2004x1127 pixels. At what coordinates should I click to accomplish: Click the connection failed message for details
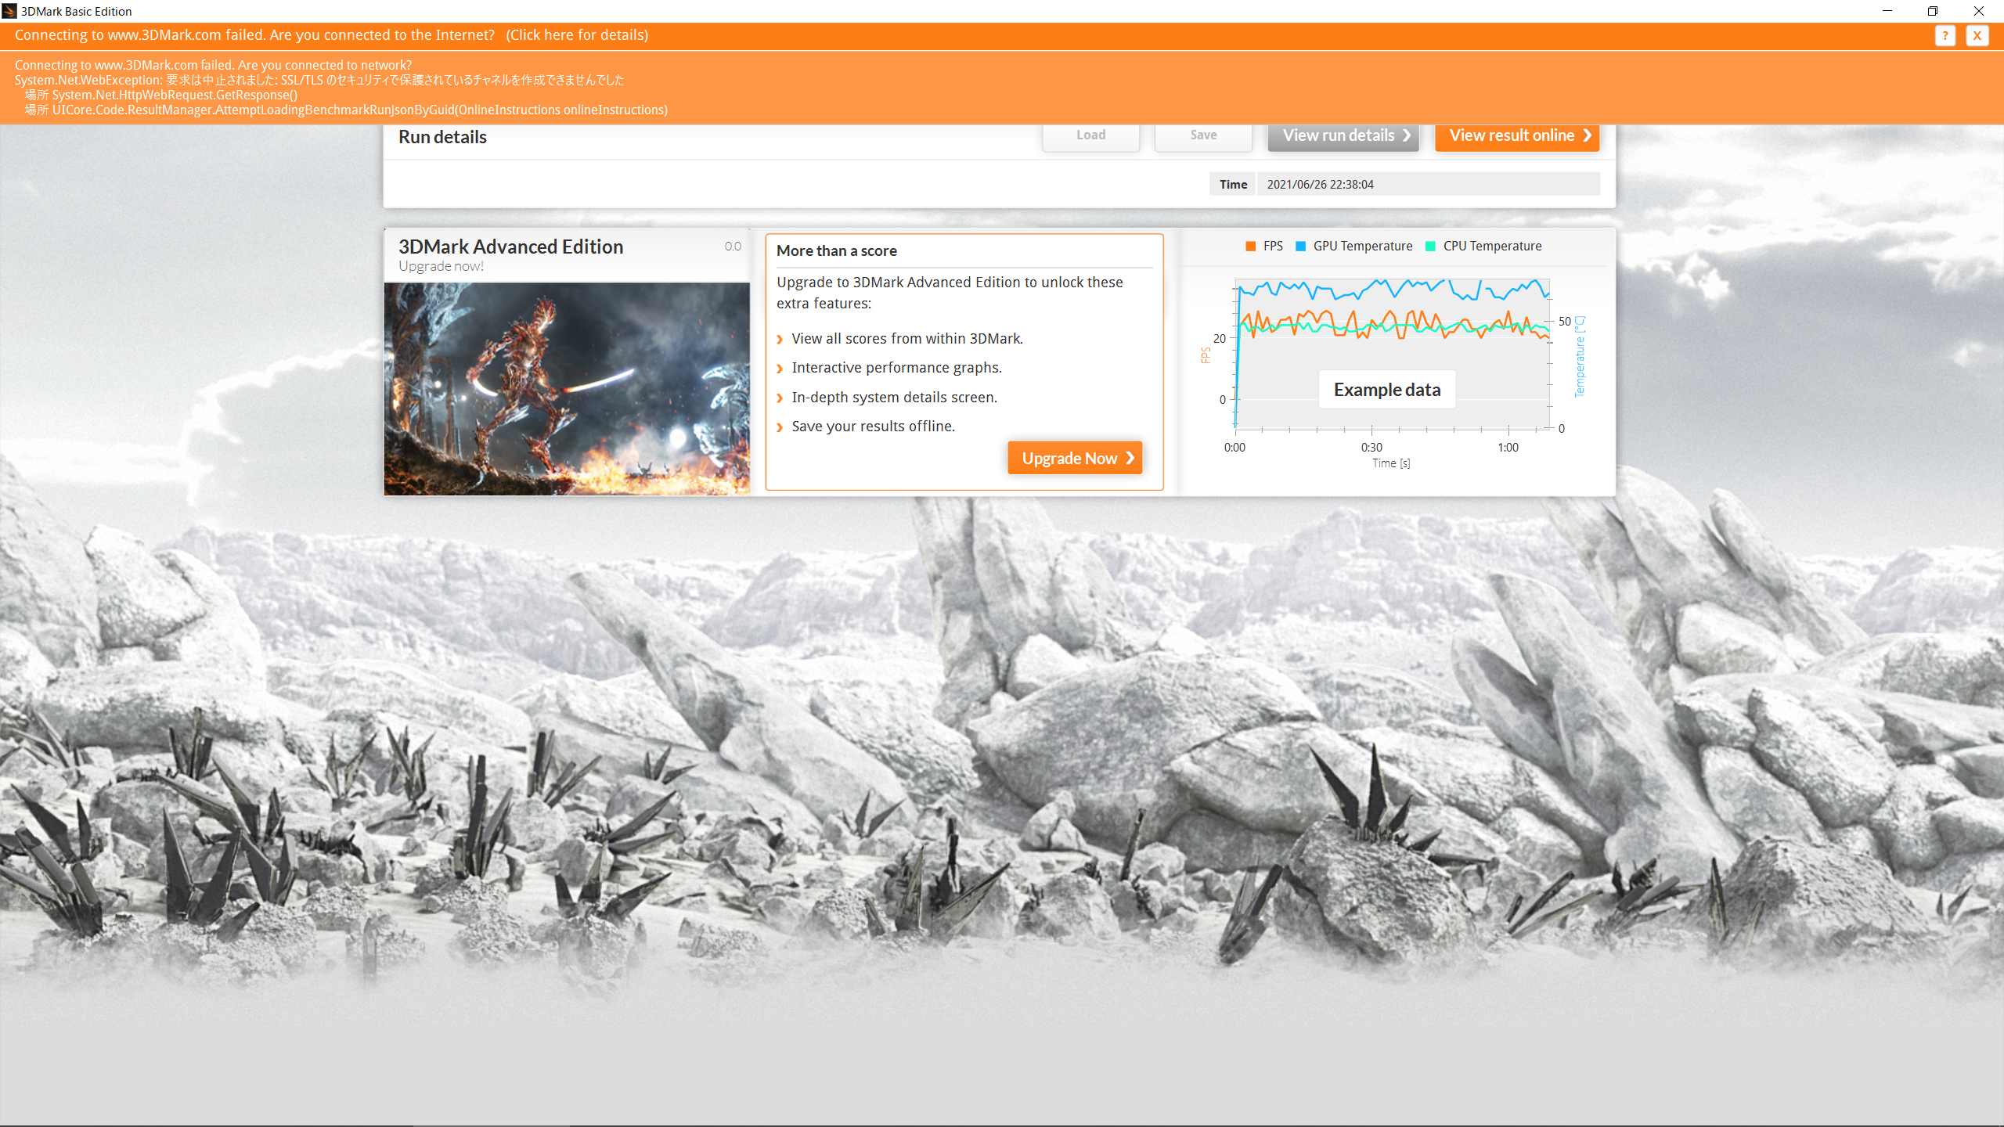pyautogui.click(x=331, y=35)
